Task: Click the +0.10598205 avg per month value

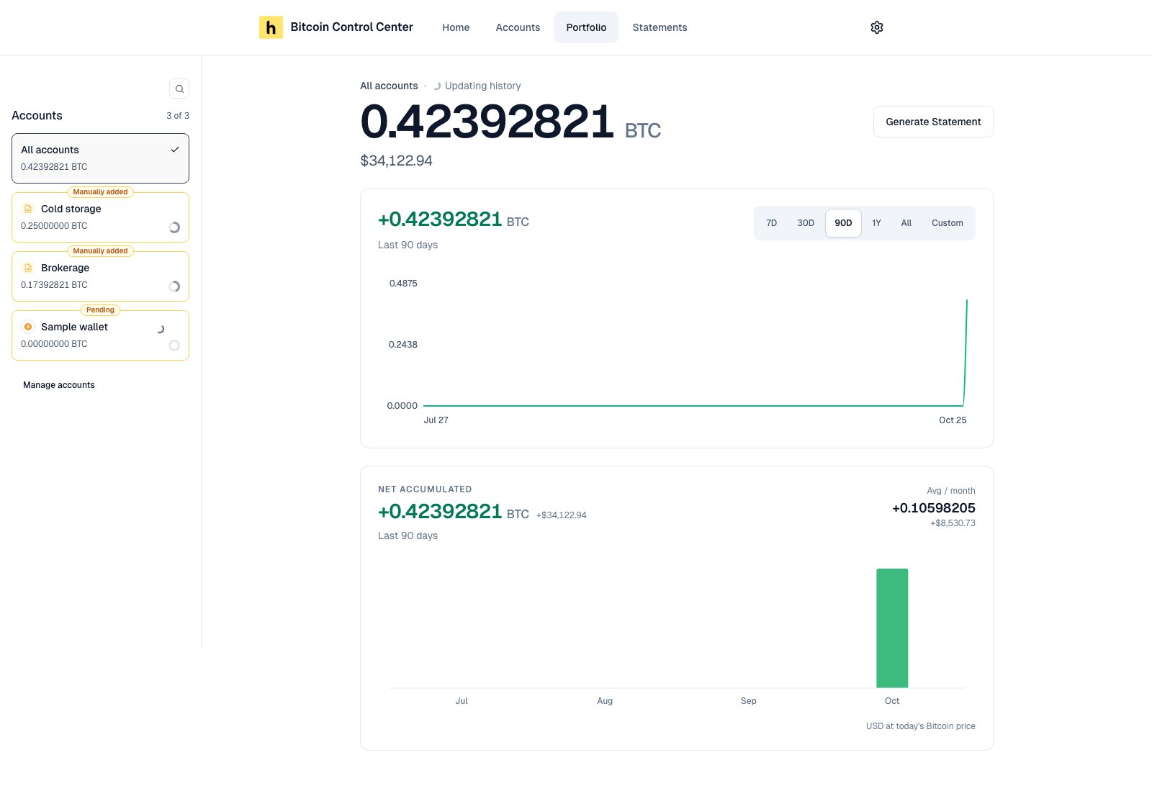Action: pos(933,508)
